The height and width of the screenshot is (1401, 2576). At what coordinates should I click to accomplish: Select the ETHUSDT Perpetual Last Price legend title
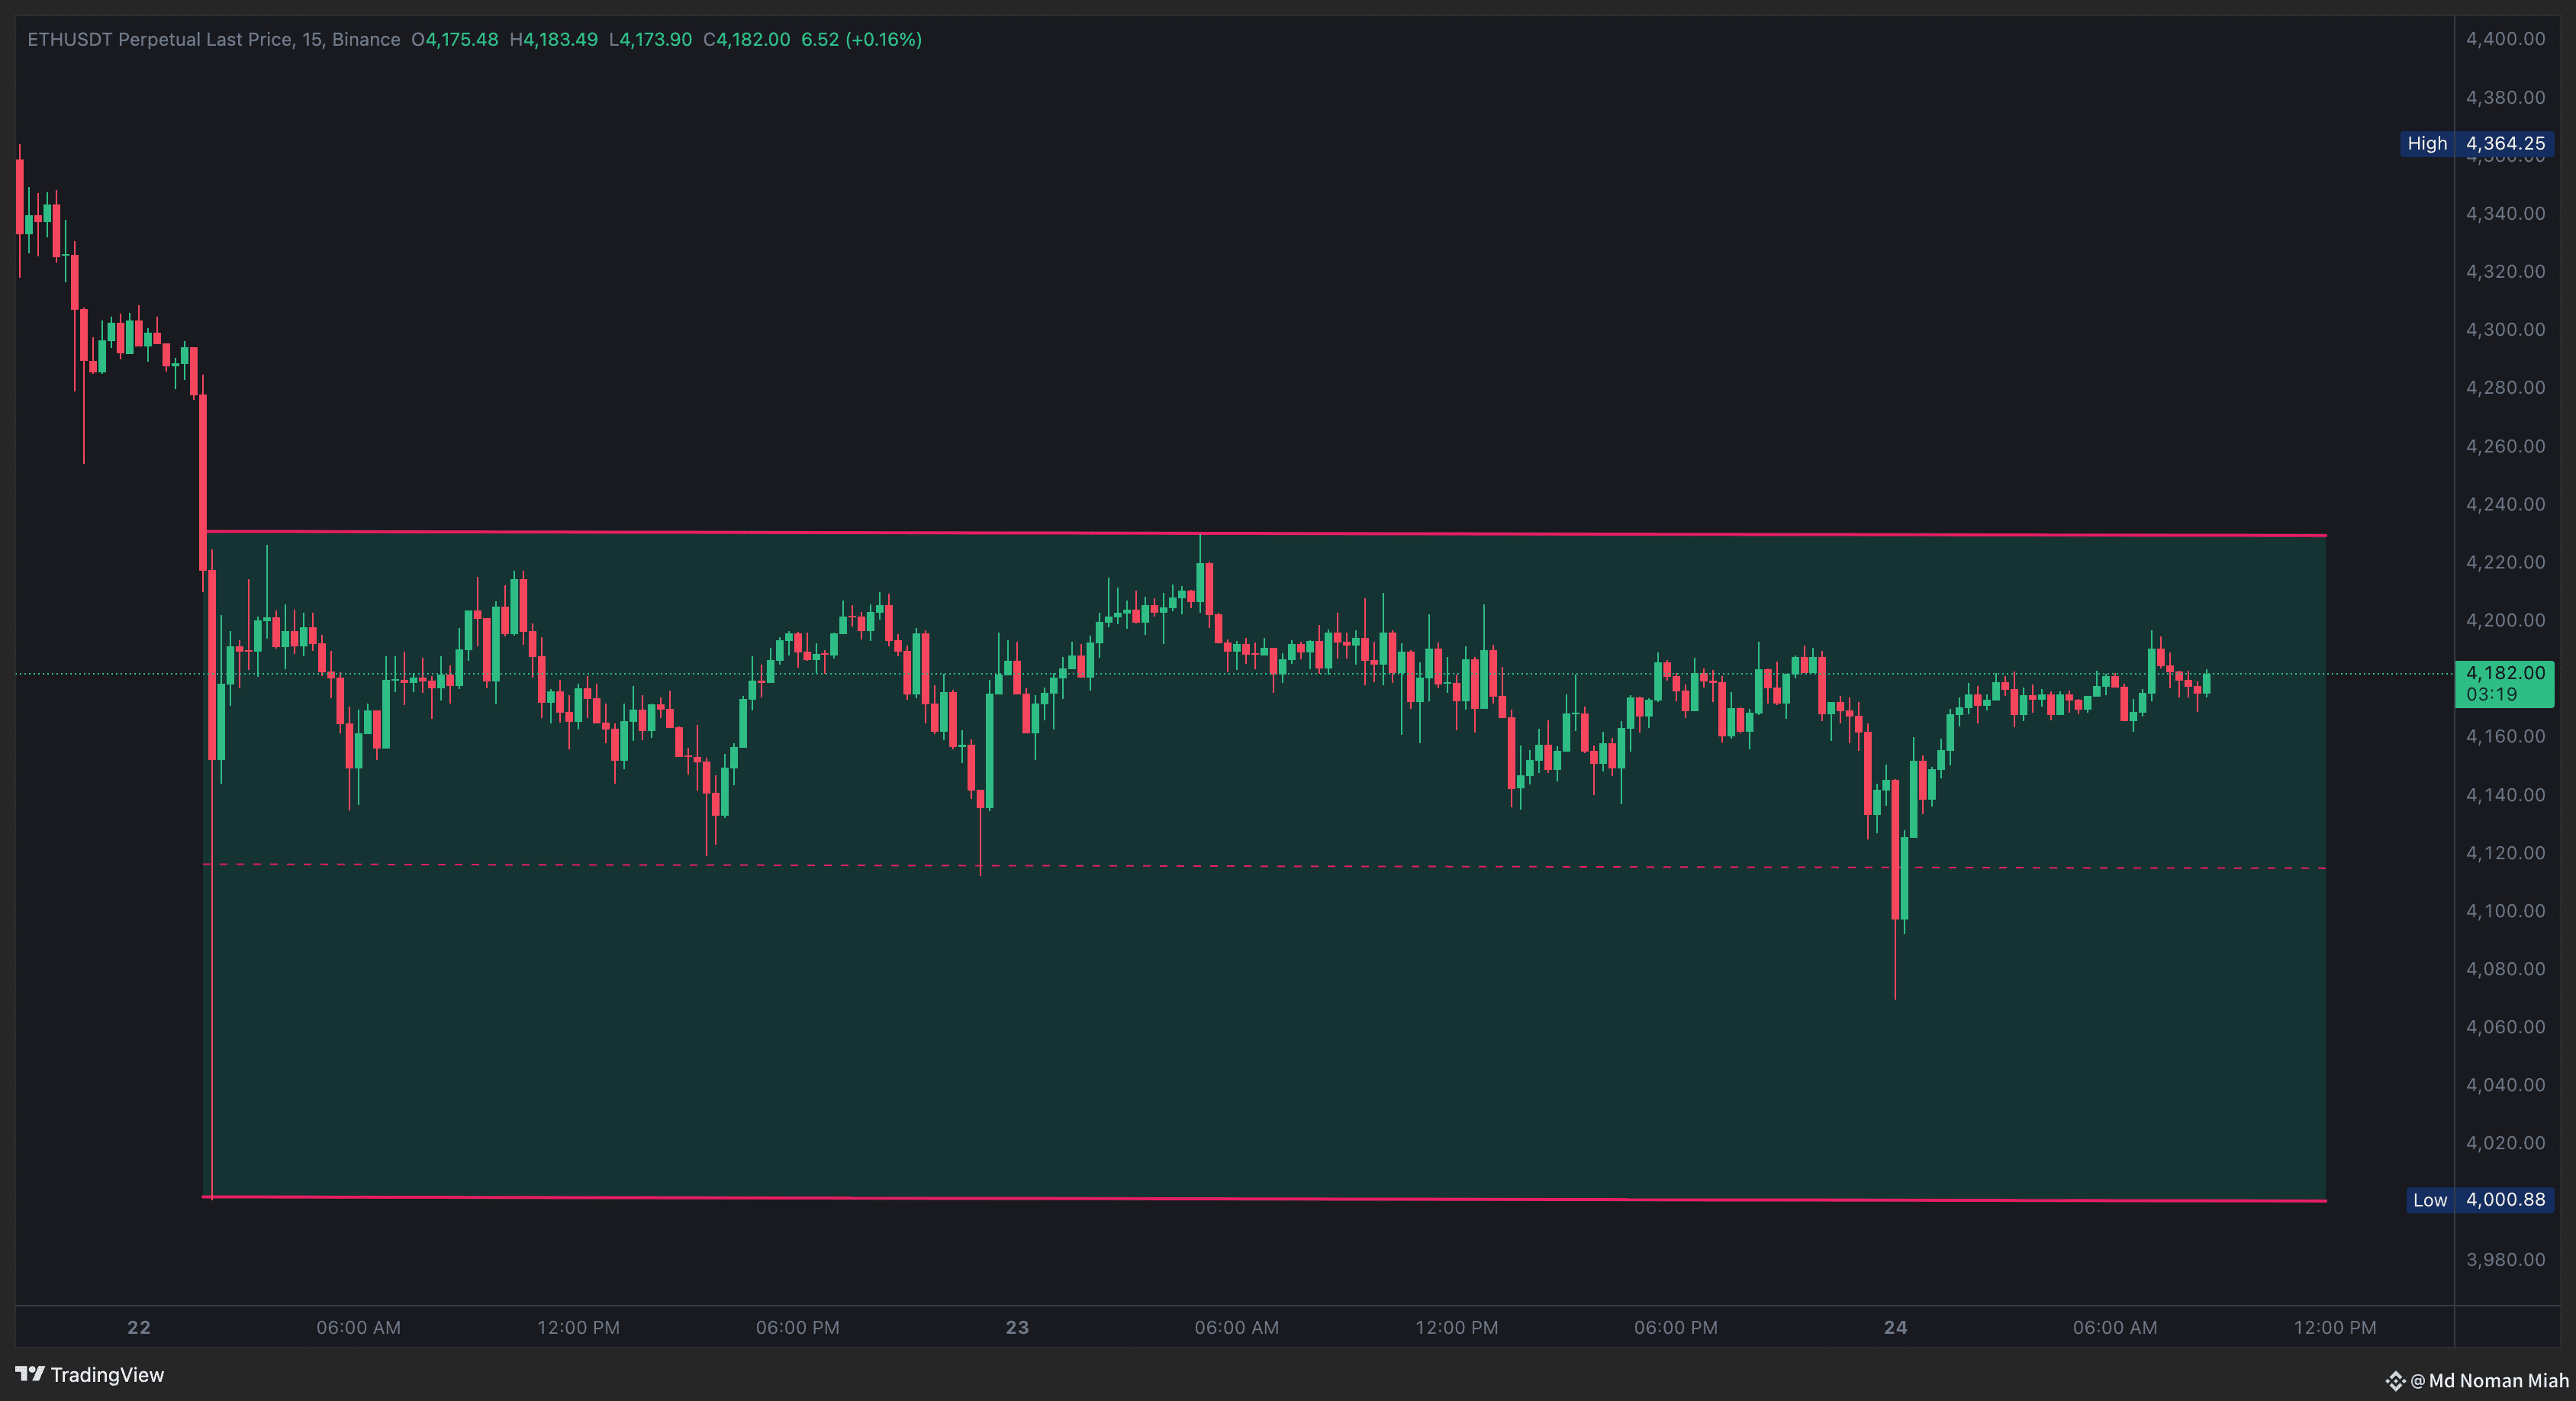(x=213, y=39)
